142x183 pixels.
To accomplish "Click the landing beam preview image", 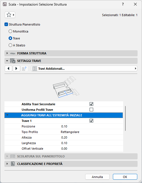I will click(66, 87).
